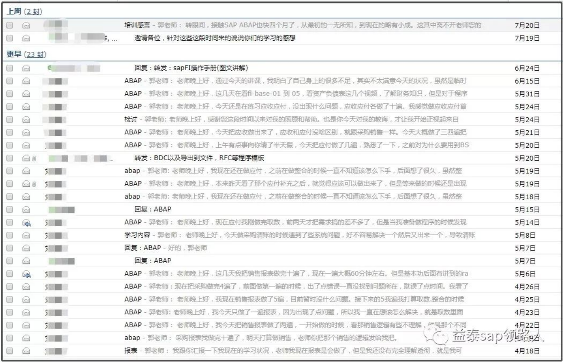Click envelope icon of 采购报表我做完十遍了 email
The image size is (563, 362).
point(26,338)
